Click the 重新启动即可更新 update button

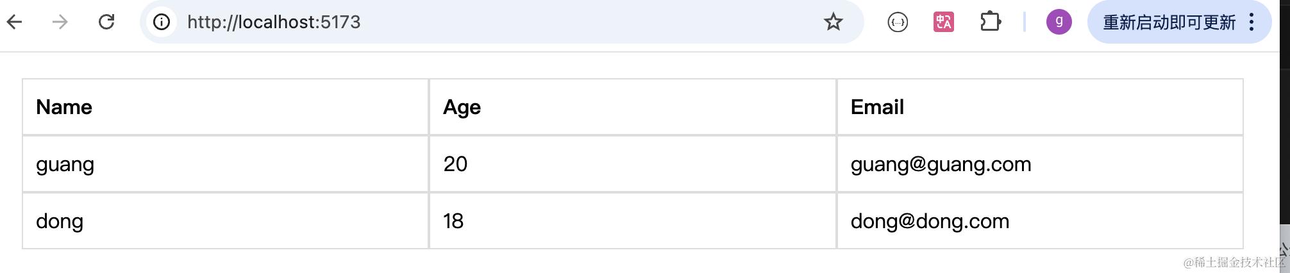pos(1168,22)
